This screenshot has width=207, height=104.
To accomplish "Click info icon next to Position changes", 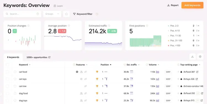I will tap(28, 26).
